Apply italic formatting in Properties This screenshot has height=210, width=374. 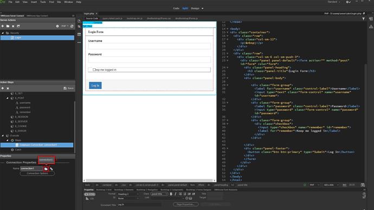coord(176,194)
